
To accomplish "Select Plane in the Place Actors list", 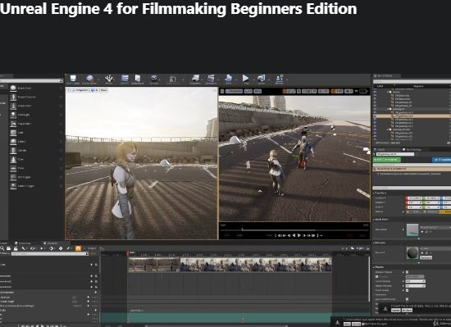I will [x=36, y=168].
